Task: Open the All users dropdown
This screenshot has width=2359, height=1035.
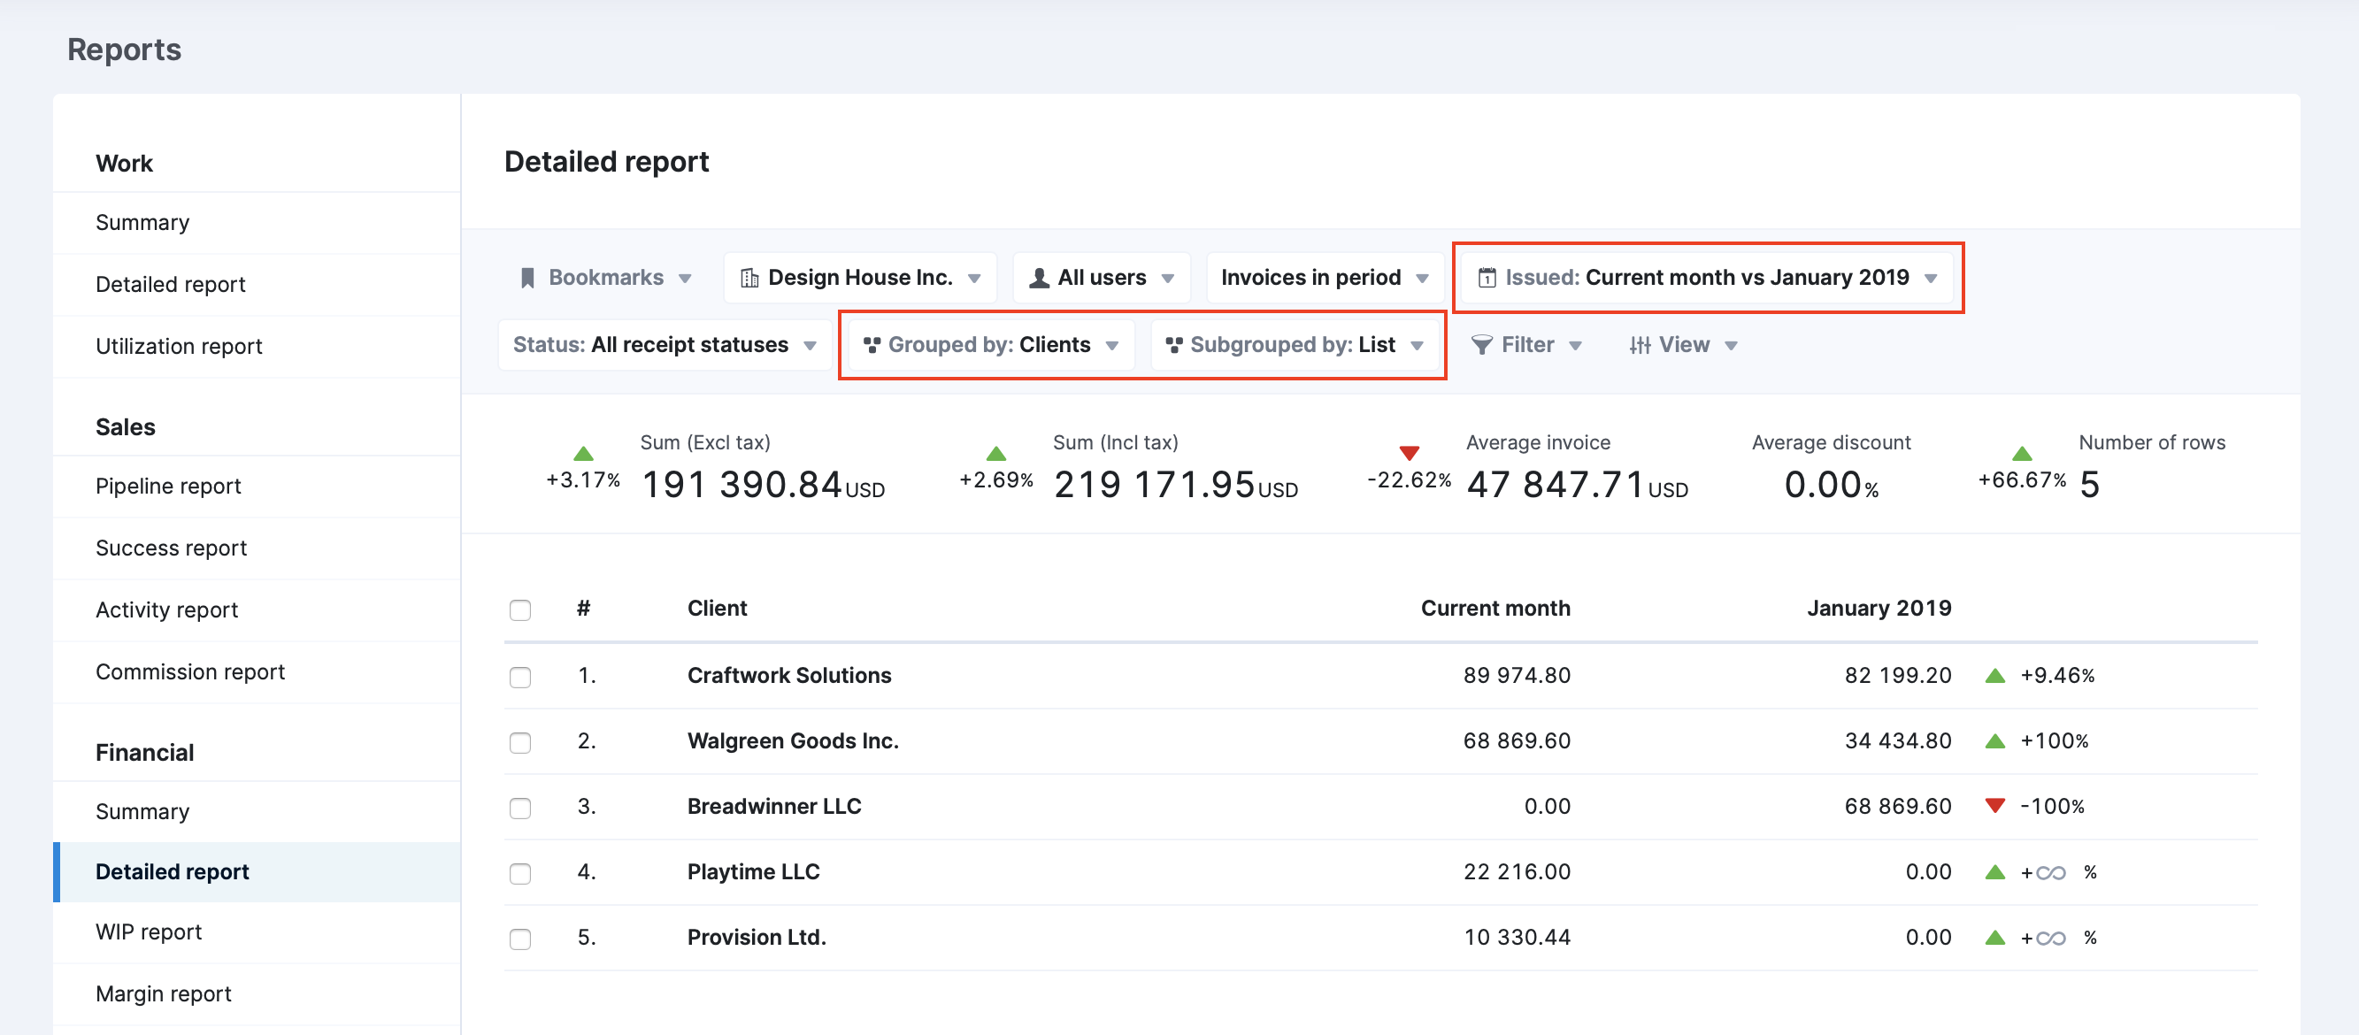Action: click(1102, 278)
